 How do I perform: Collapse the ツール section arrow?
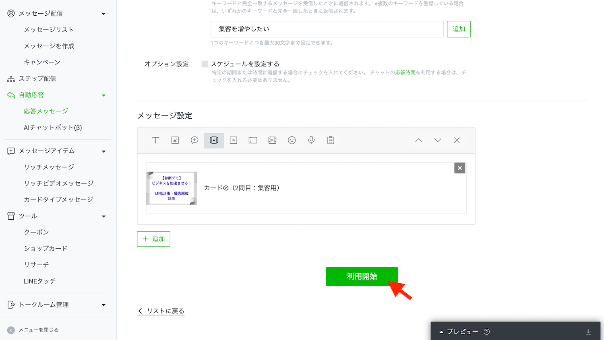103,216
